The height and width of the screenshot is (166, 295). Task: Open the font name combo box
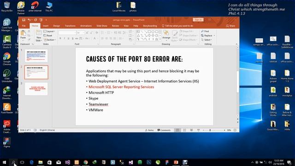click(67, 33)
